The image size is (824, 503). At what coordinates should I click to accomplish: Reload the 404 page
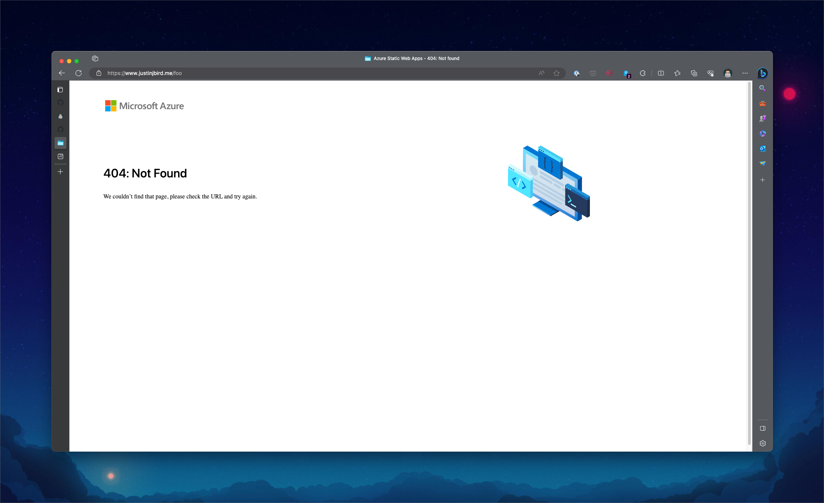click(79, 73)
